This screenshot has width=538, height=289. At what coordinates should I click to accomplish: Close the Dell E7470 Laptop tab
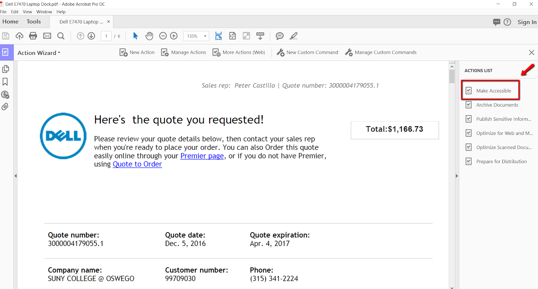(x=108, y=22)
